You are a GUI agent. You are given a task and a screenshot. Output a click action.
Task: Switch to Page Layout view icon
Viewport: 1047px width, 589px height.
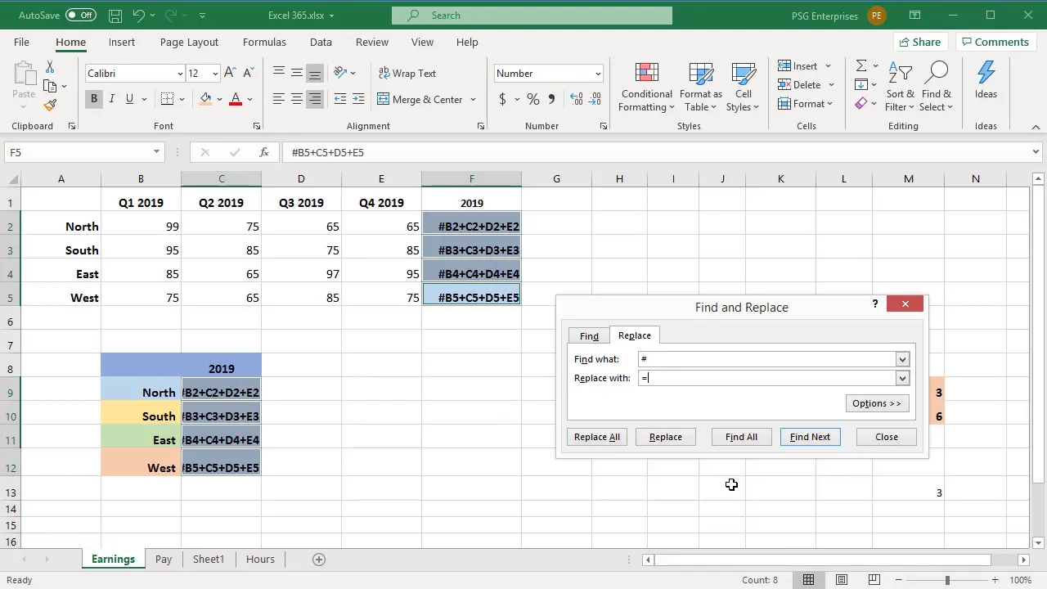pos(842,580)
